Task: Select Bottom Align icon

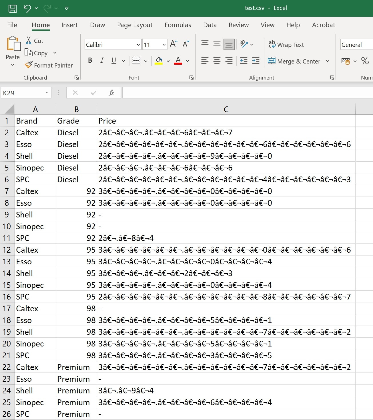Action: [229, 44]
